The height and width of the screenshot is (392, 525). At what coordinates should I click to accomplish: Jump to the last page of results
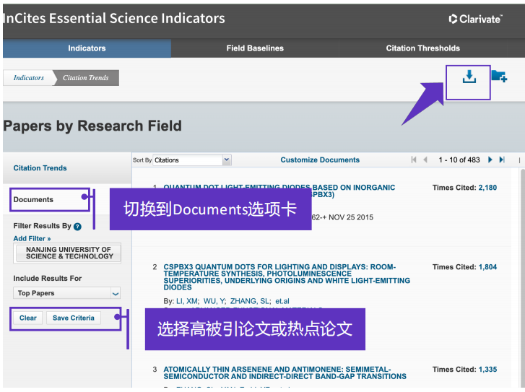[x=502, y=160]
